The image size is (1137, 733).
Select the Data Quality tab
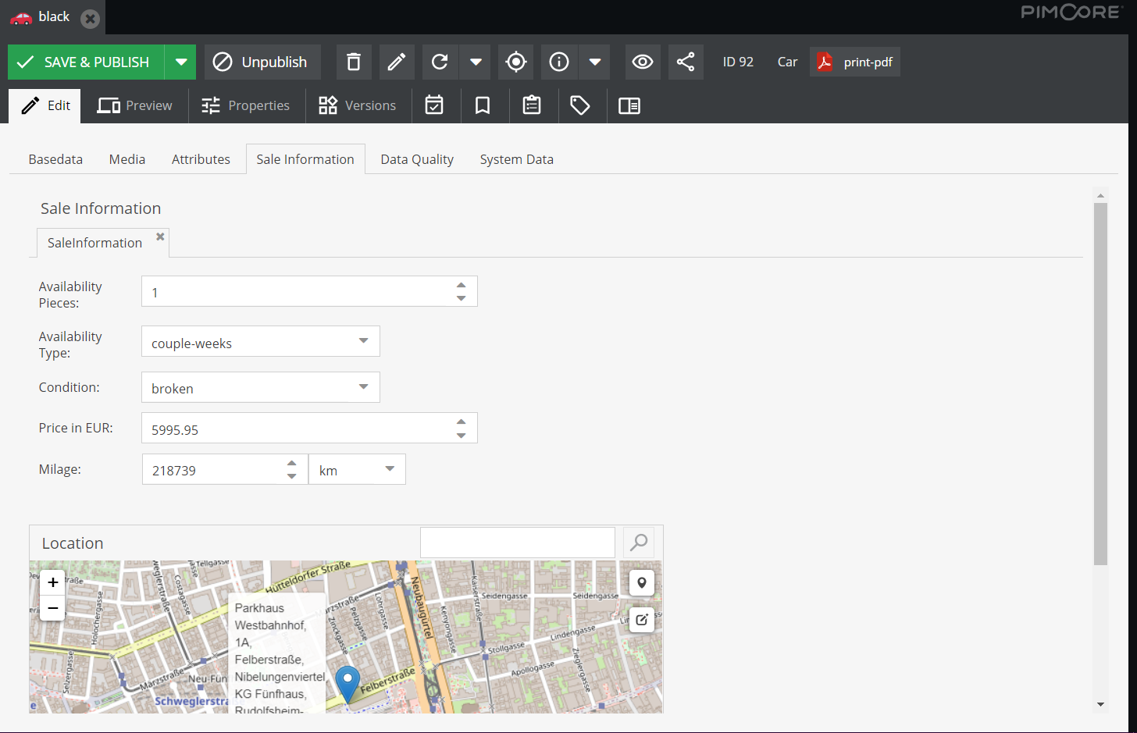(417, 159)
